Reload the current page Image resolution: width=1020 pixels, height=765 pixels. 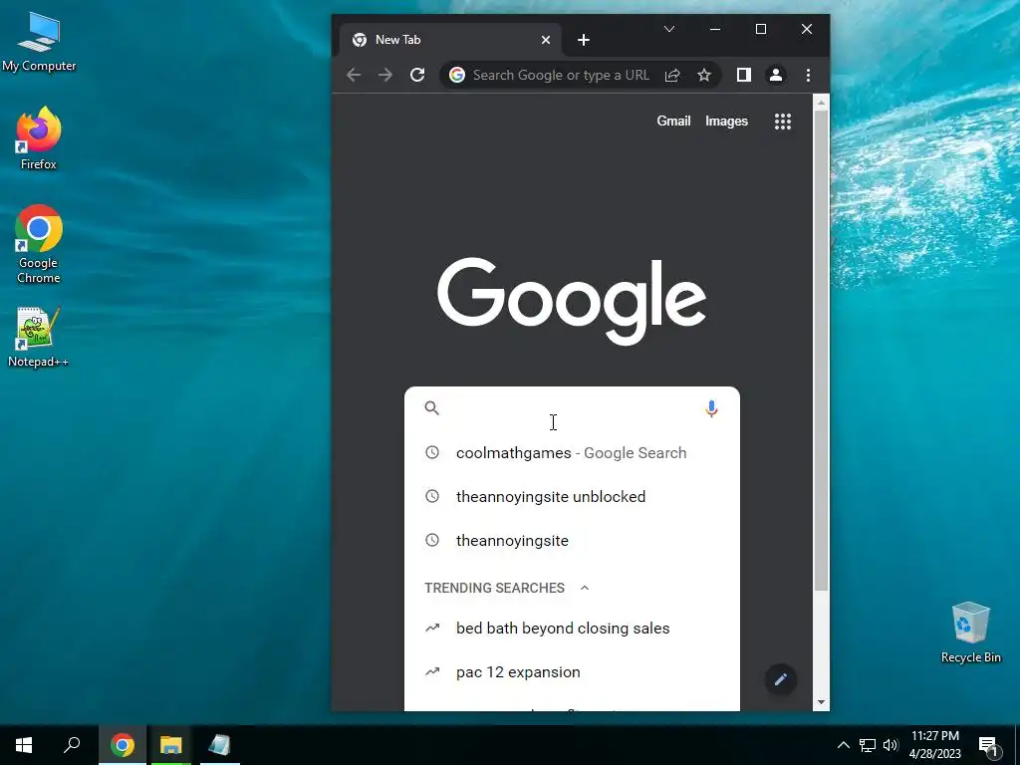click(x=417, y=75)
